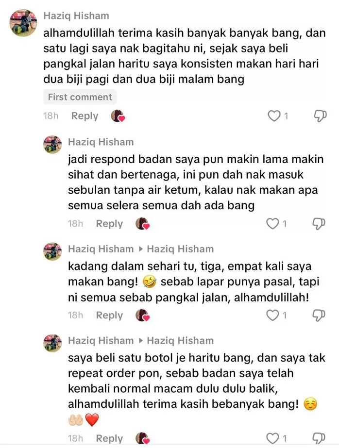Dislike the reply about lapar punya pasal

pos(319,315)
